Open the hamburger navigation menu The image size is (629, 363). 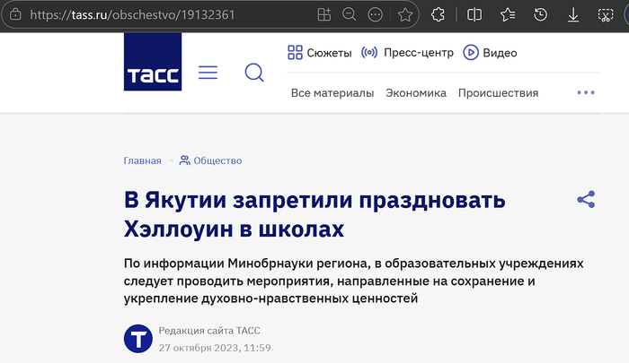point(208,73)
